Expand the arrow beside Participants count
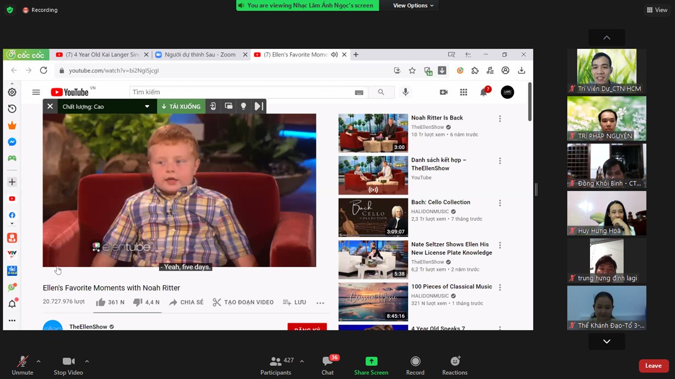Screen dimensions: 675x379 tap(302, 361)
